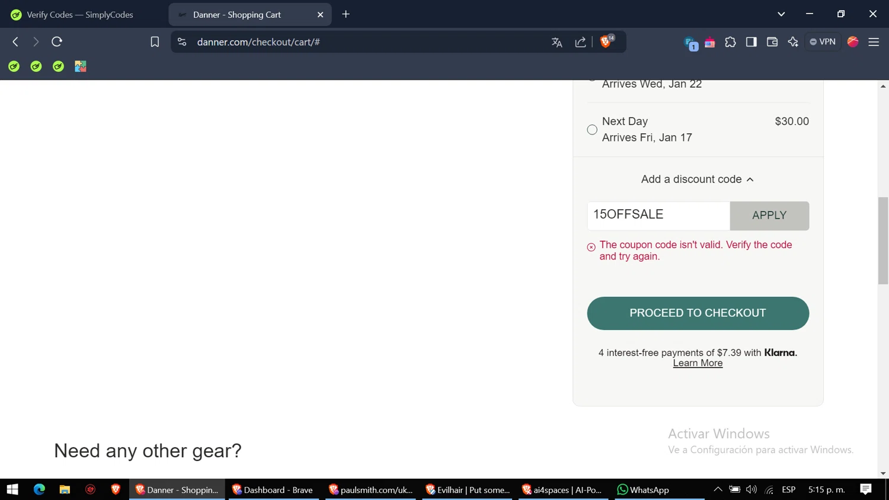This screenshot has height=500, width=889.
Task: Close the Danner Shopping Cart tab
Action: tap(320, 15)
